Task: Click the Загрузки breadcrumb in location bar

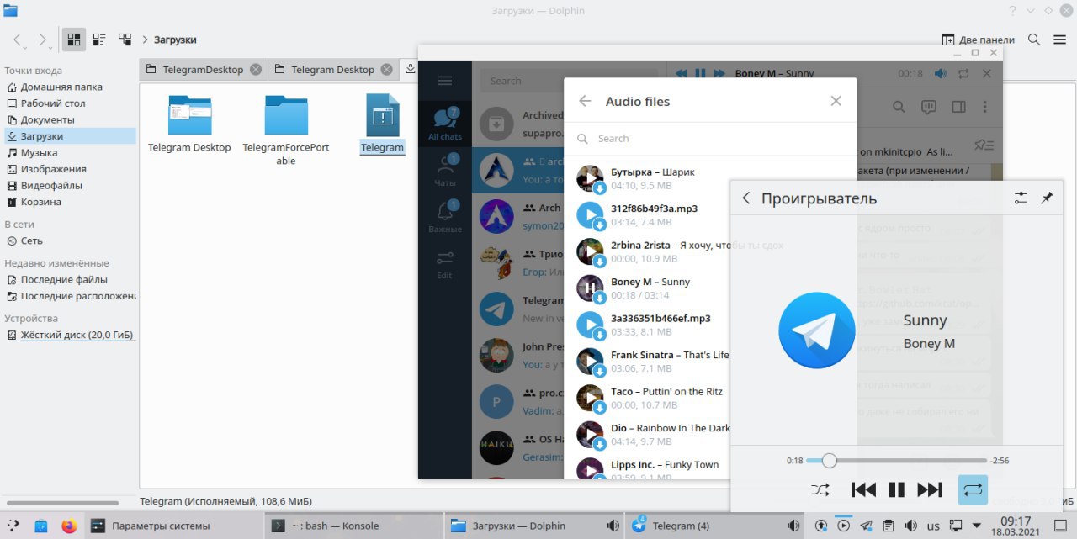Action: 175,40
